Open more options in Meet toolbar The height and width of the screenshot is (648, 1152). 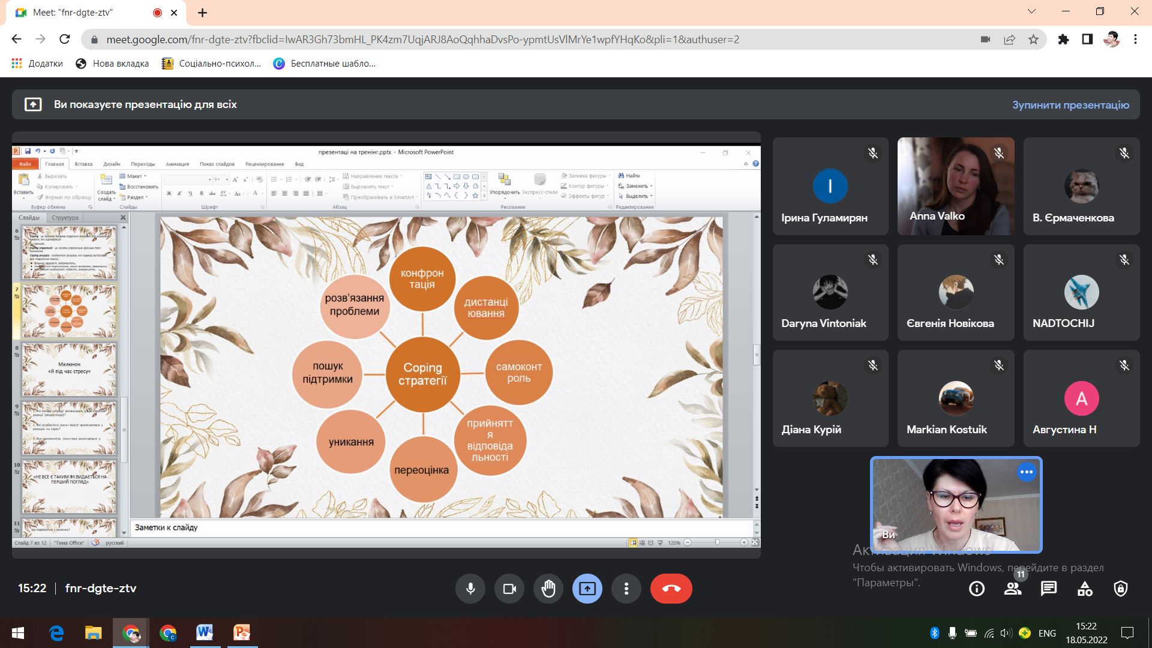pos(626,589)
